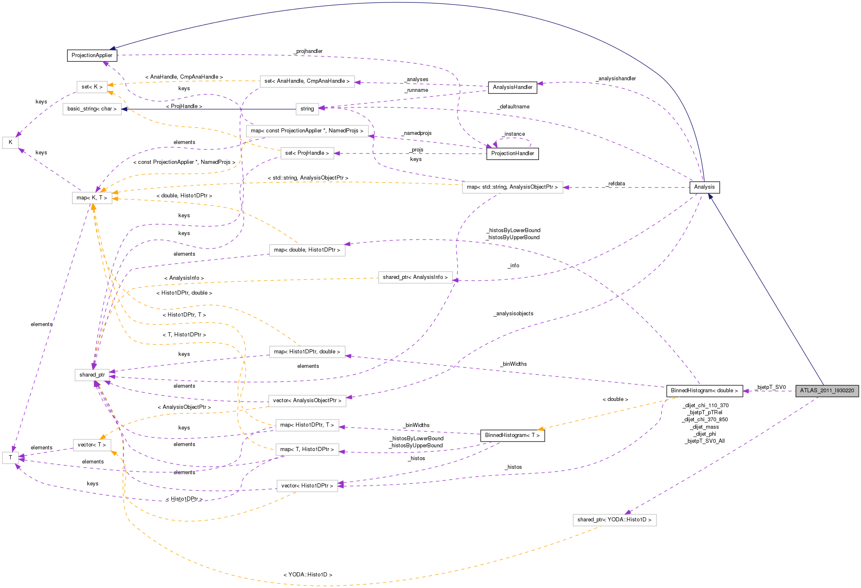The width and height of the screenshot is (861, 588).
Task: Select the set< K > node
Action: (92, 87)
